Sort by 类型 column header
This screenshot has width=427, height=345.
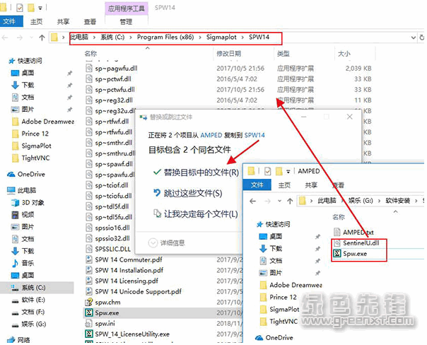coord(283,53)
